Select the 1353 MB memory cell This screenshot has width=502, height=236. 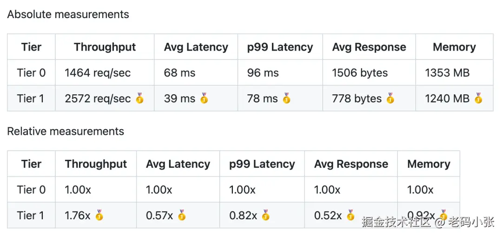click(447, 73)
